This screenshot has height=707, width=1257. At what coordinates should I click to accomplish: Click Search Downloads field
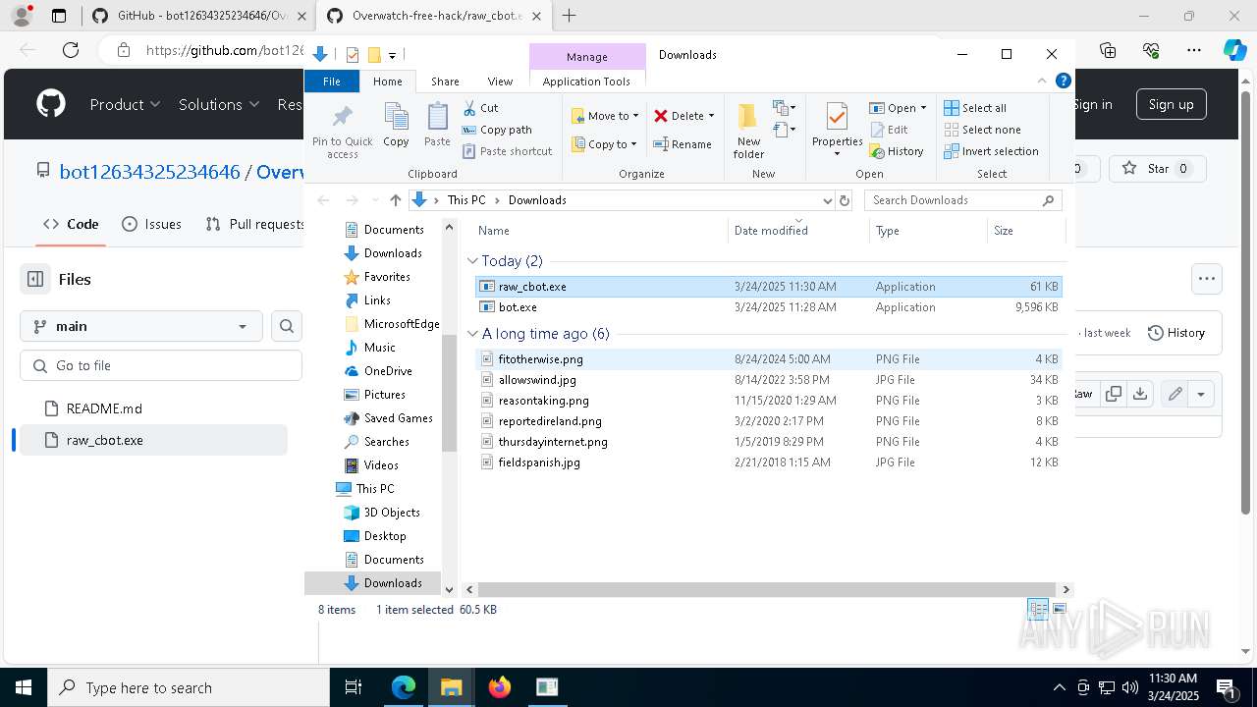pyautogui.click(x=962, y=200)
